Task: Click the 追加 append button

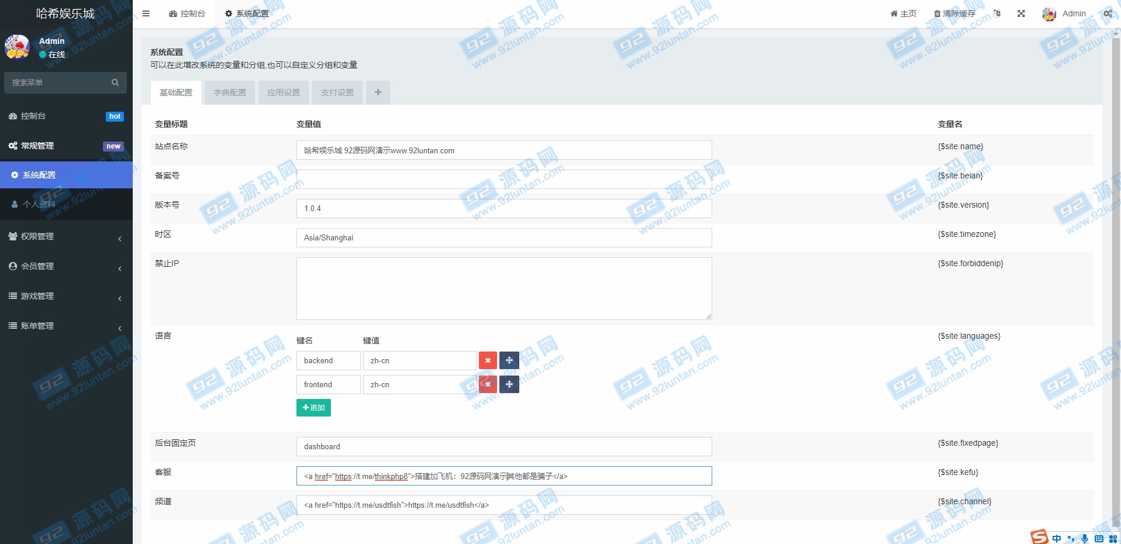Action: (313, 408)
